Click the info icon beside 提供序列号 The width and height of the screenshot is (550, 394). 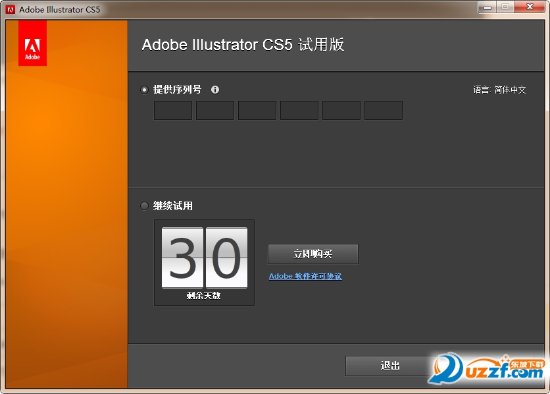click(214, 90)
